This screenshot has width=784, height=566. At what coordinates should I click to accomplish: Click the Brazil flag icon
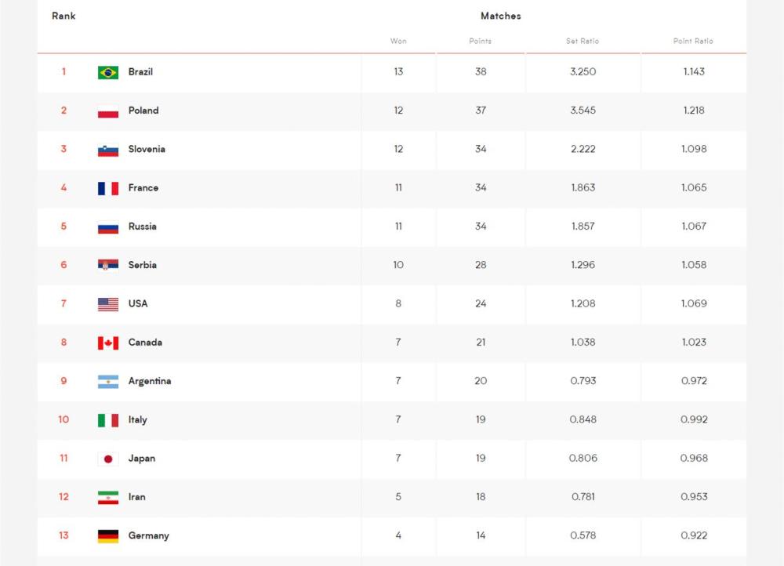[x=108, y=72]
